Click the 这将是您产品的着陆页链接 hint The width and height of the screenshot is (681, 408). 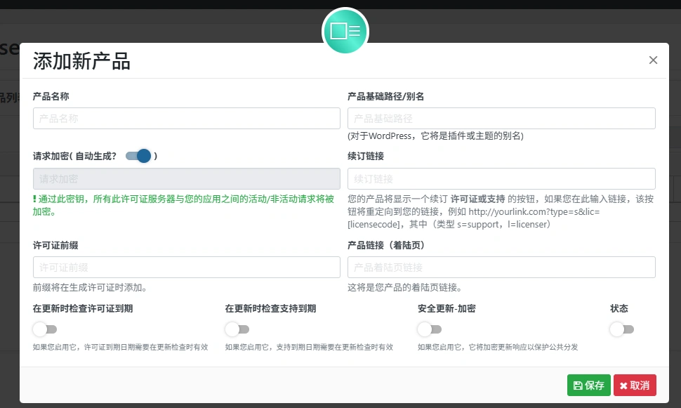405,288
